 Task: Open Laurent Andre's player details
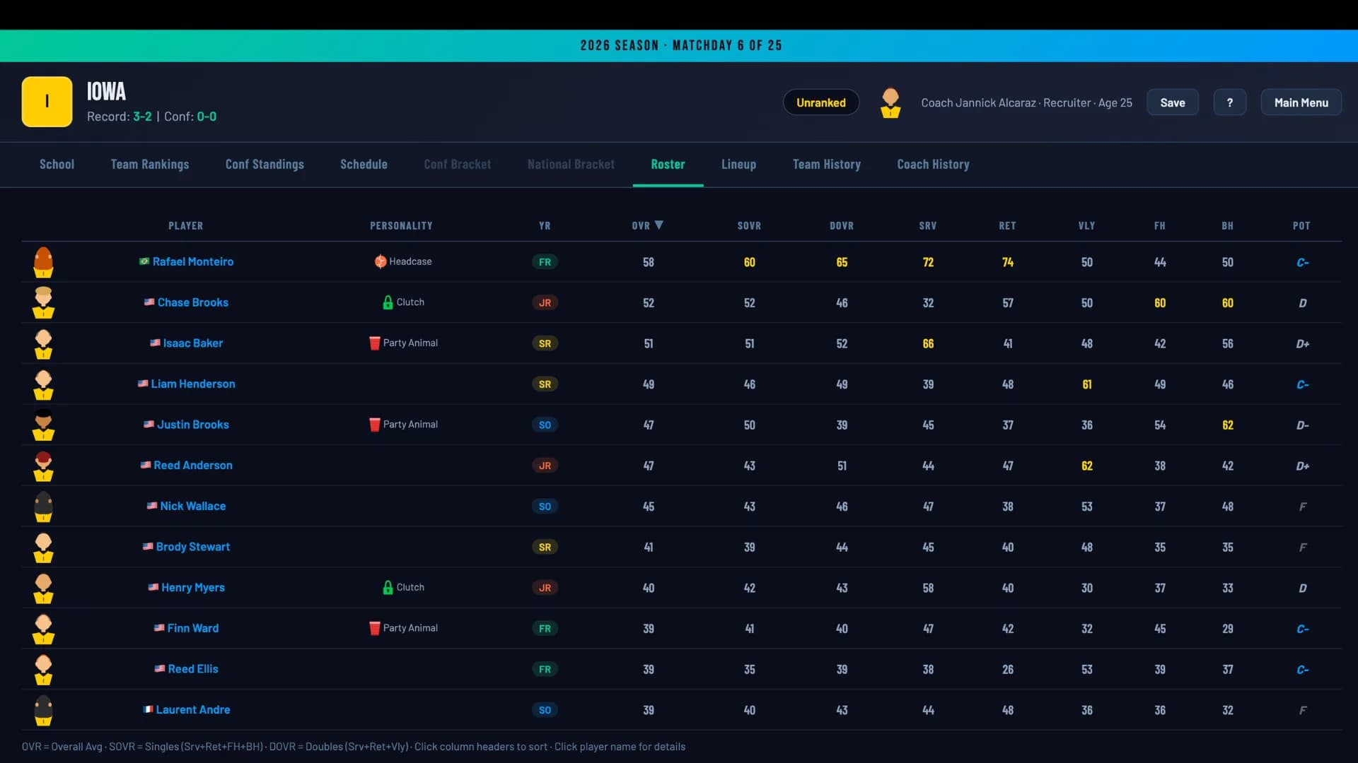point(193,710)
